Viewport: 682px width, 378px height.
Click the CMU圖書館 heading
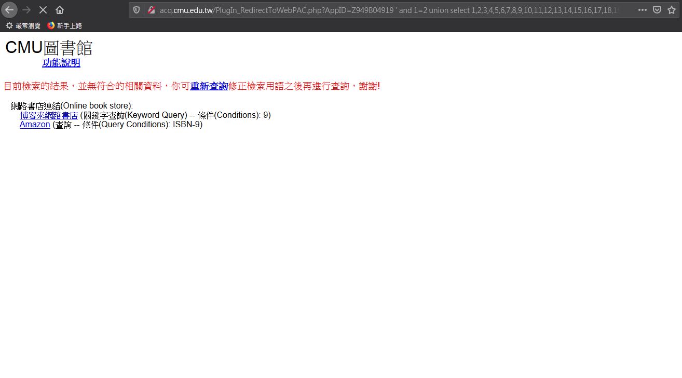(49, 48)
